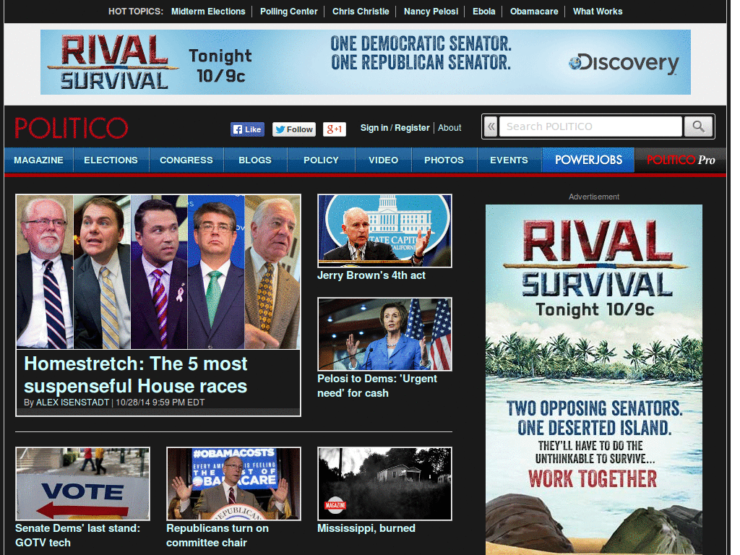Open the Mississippi burned house thumbnail

[x=384, y=483]
